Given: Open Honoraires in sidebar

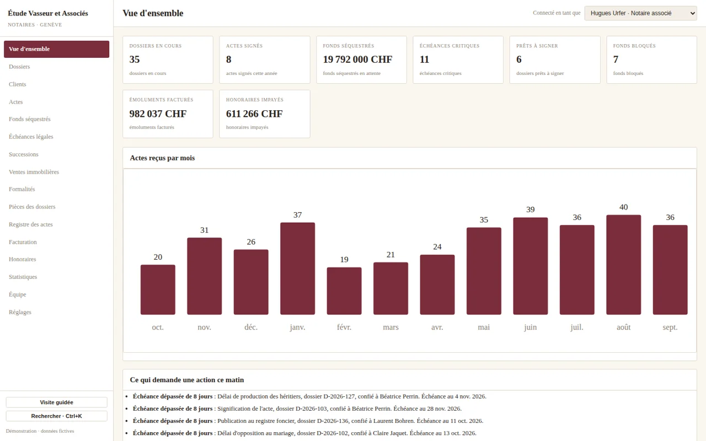Looking at the screenshot, I should point(56,259).
